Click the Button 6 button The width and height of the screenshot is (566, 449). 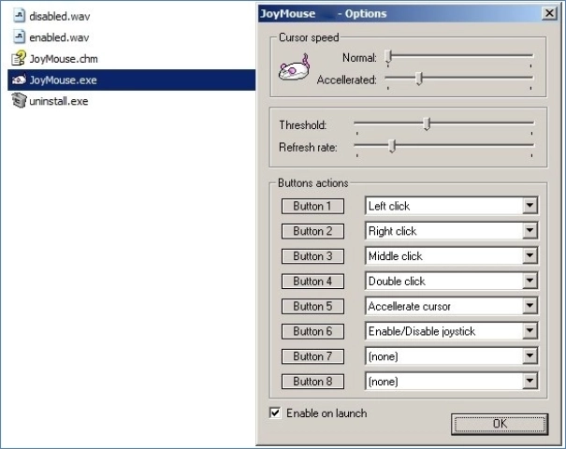point(312,331)
